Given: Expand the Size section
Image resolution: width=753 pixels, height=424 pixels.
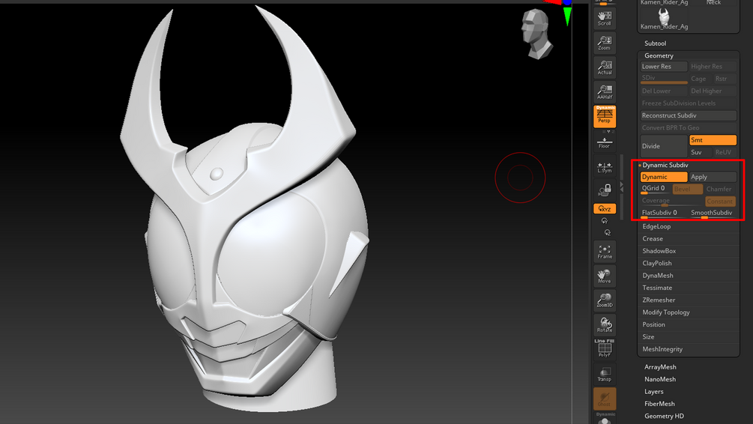Looking at the screenshot, I should coord(648,336).
